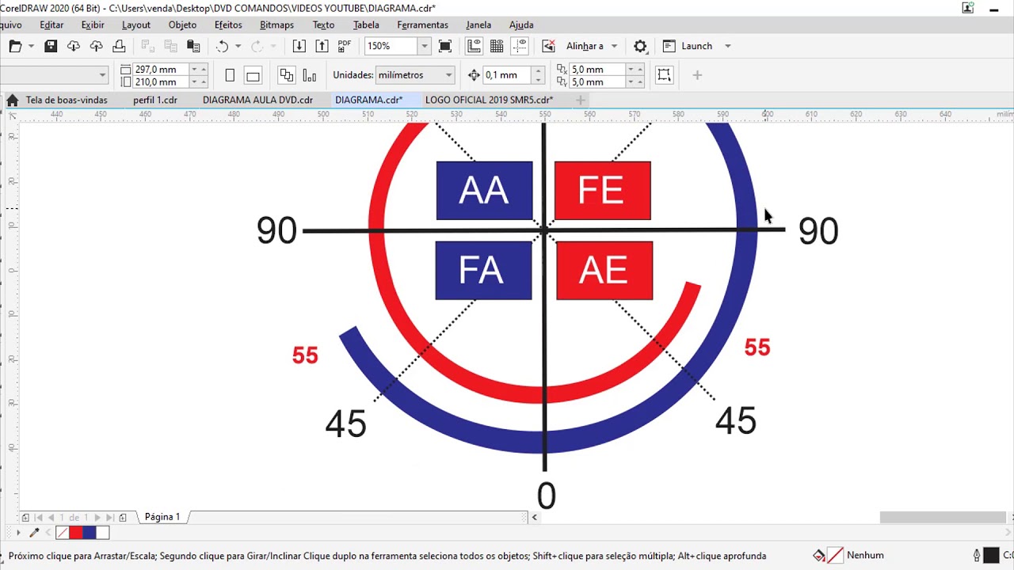The height and width of the screenshot is (570, 1014).
Task: Click the 210,0 mm page height field
Action: 161,82
